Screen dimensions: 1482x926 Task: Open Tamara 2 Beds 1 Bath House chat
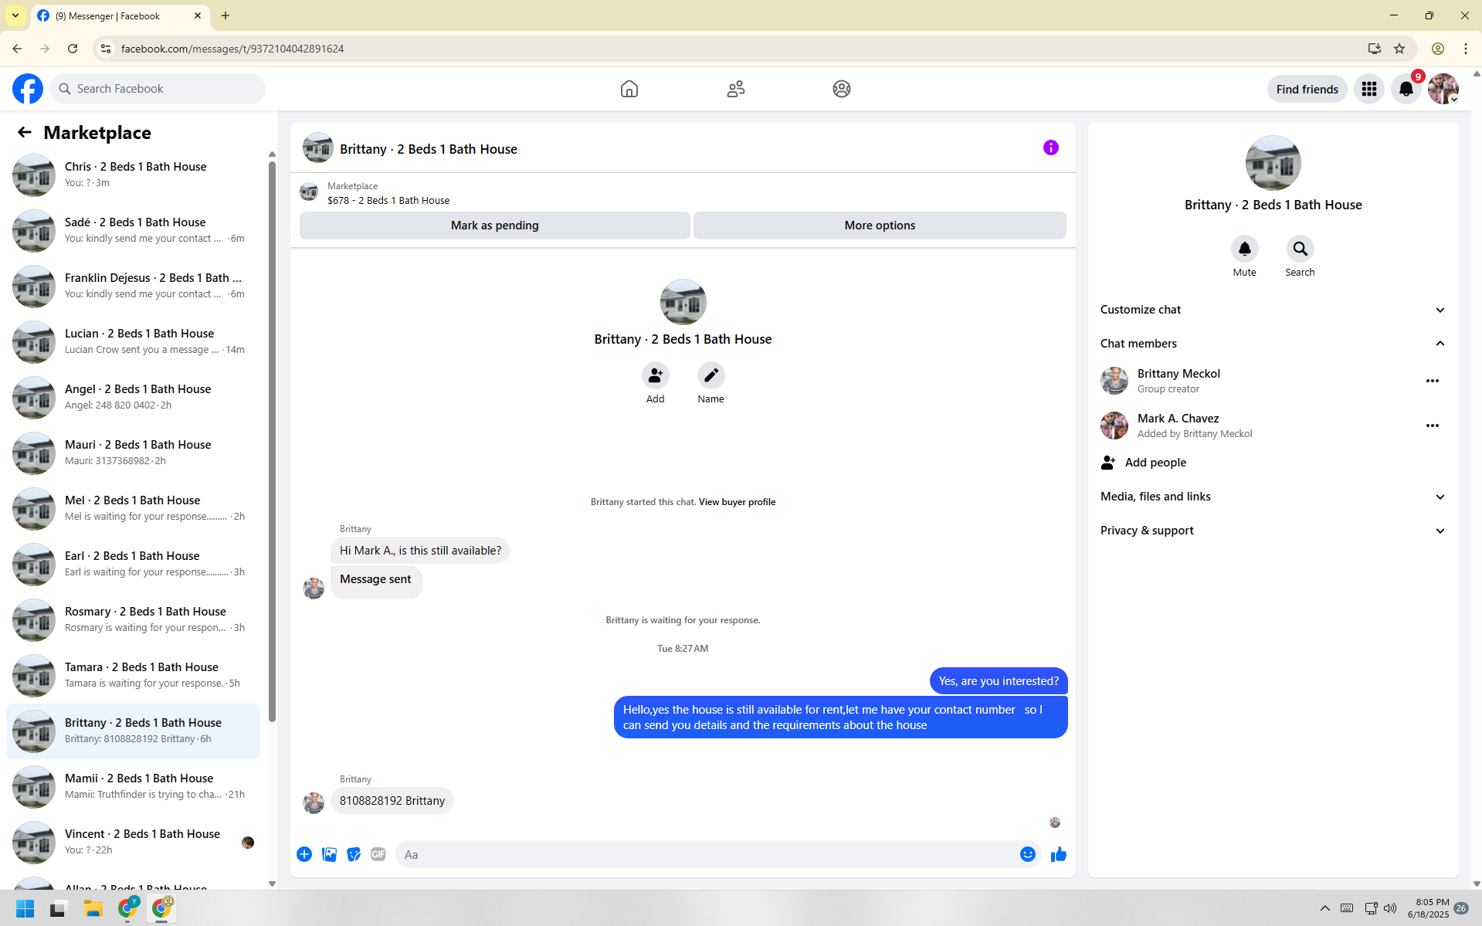pos(133,675)
